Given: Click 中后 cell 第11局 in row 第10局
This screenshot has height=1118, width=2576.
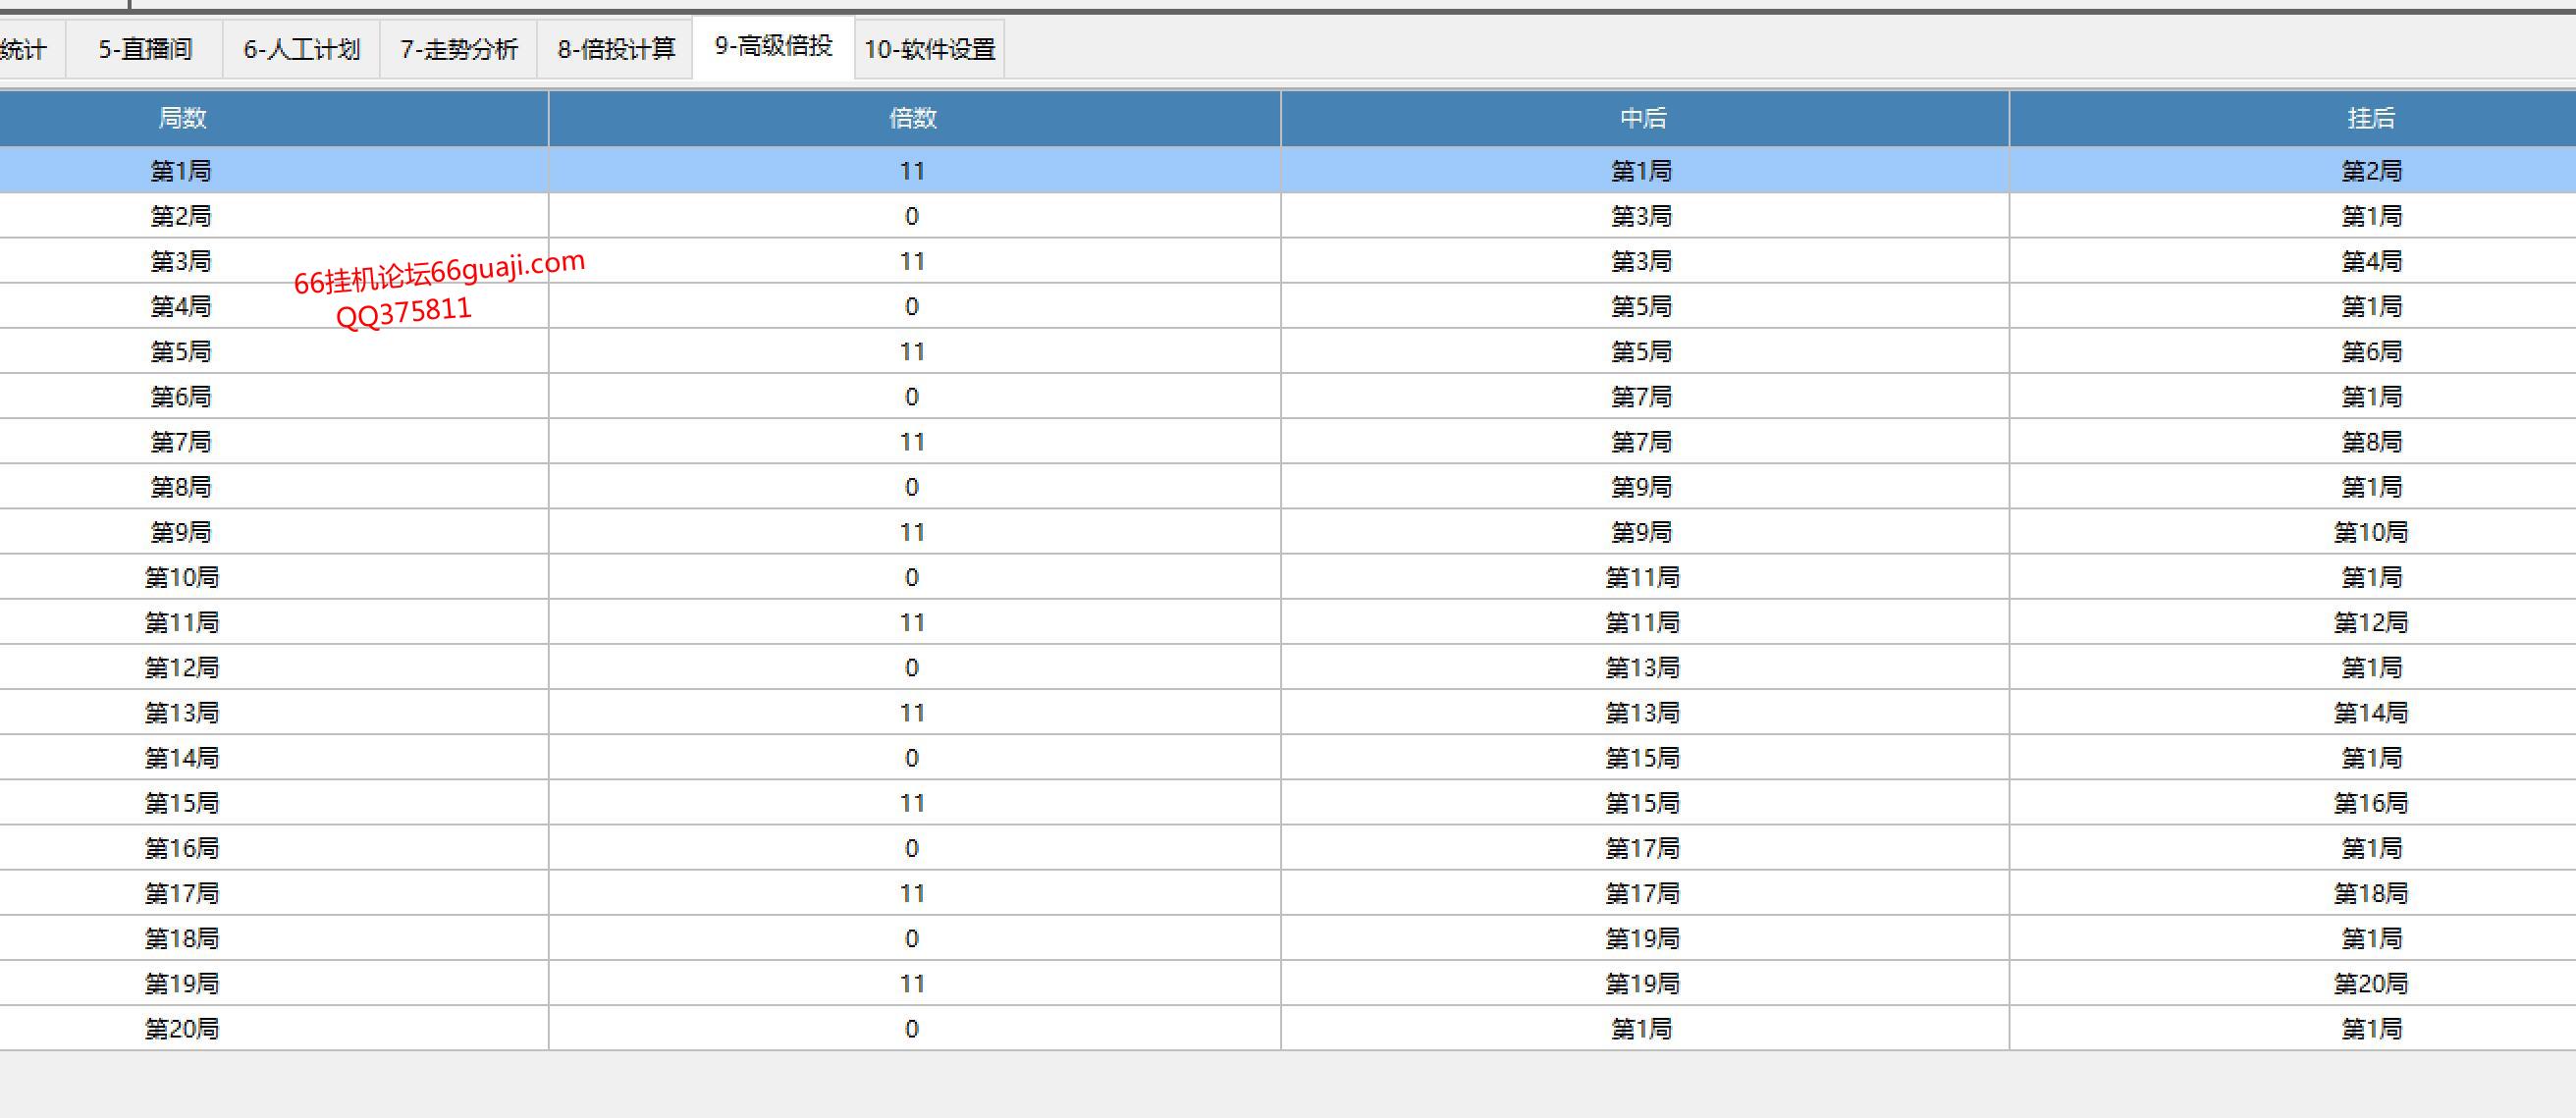Looking at the screenshot, I should (x=1645, y=577).
